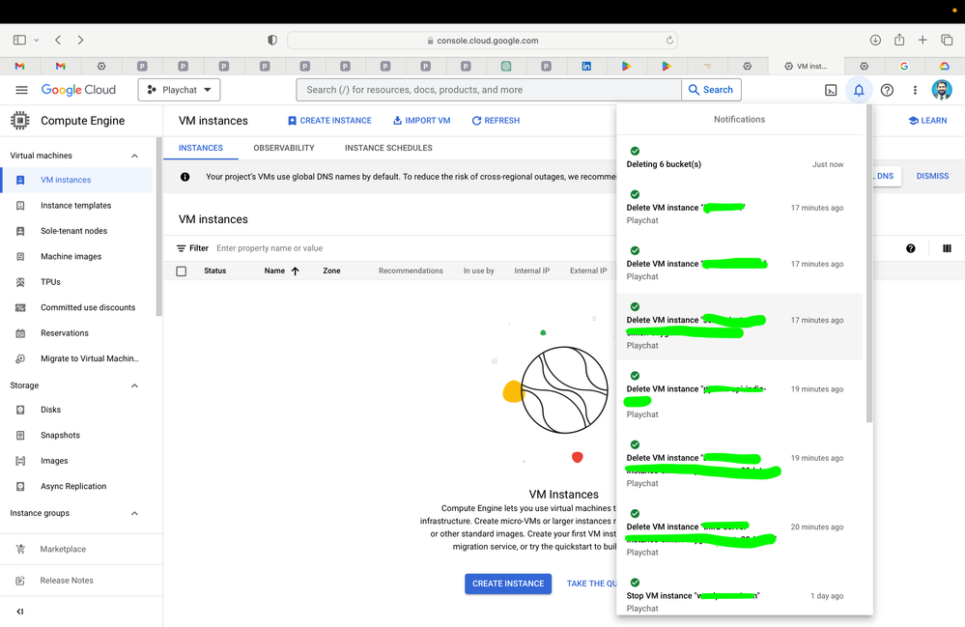Collapse the Virtual machines section

(x=134, y=156)
